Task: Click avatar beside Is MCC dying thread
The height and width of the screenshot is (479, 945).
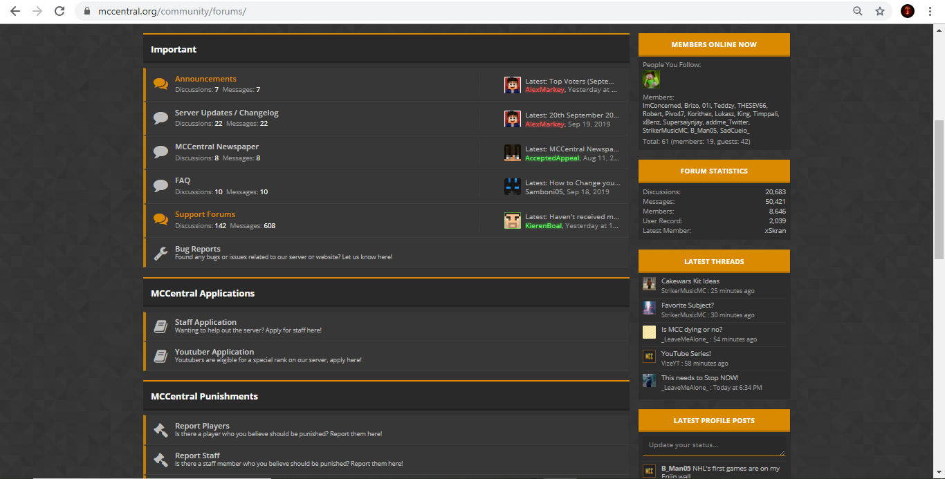Action: tap(649, 332)
